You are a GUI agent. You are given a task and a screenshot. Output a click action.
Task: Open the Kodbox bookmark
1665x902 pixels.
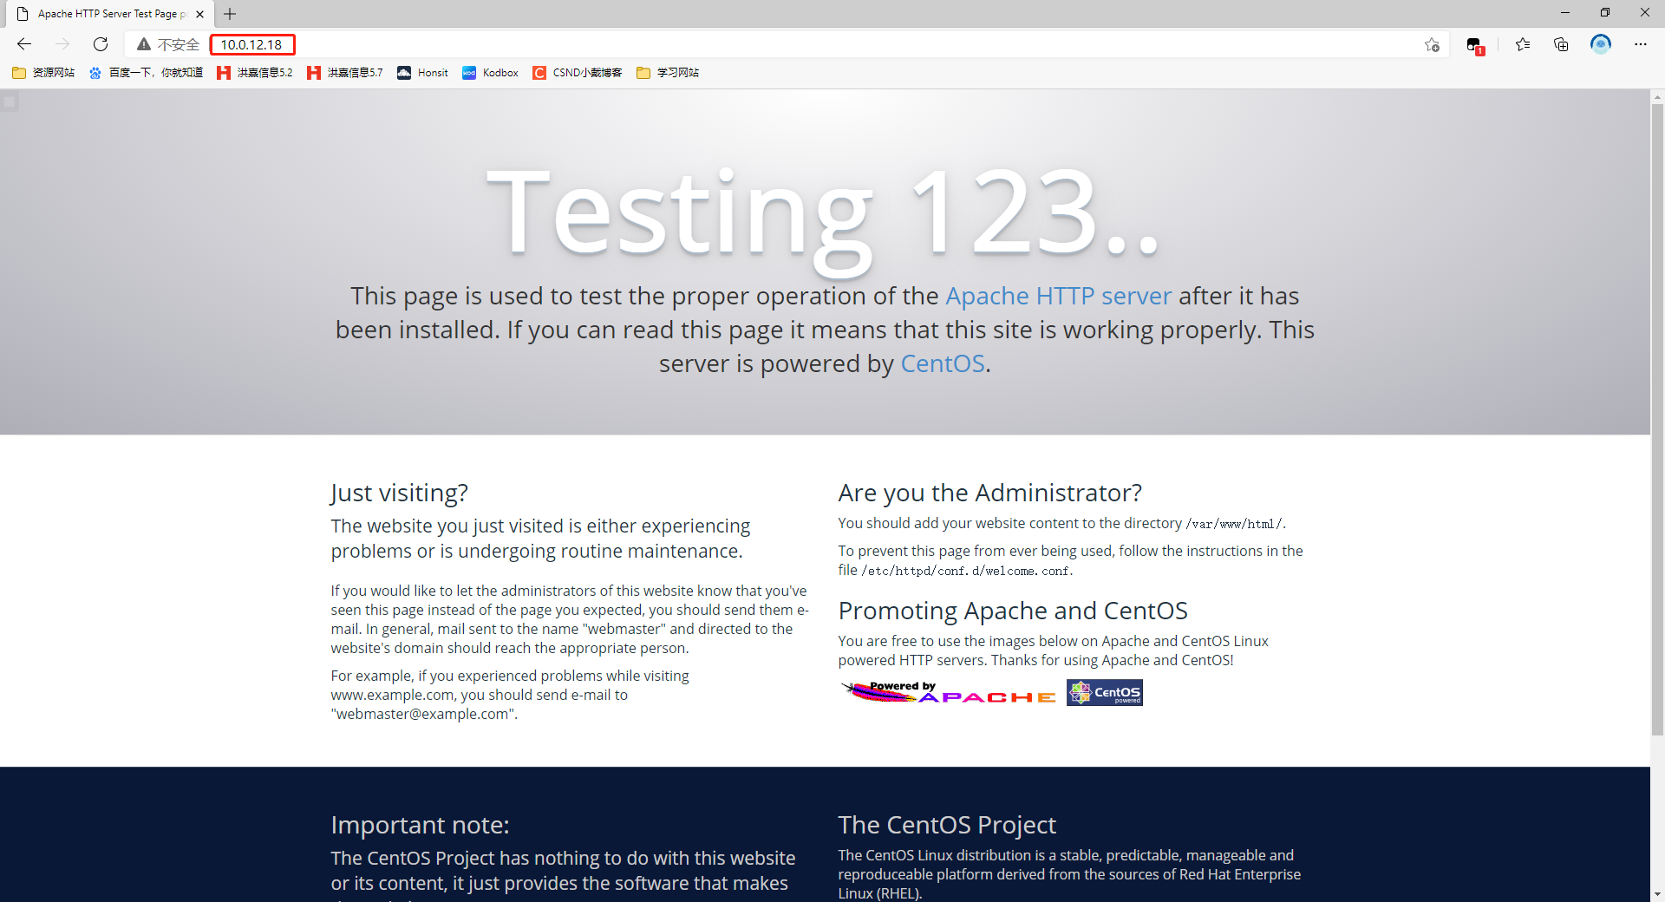[x=491, y=73]
